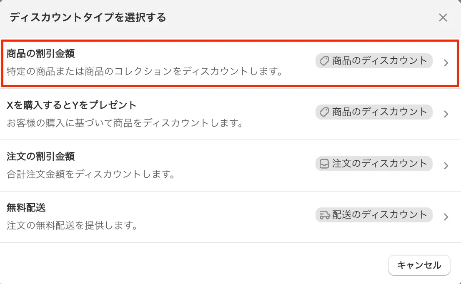
Task: Click the 配送のディスカウント badge label
Action: point(379,215)
